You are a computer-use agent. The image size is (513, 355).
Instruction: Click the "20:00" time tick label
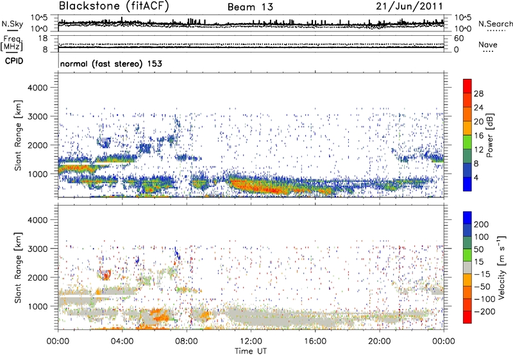click(379, 342)
